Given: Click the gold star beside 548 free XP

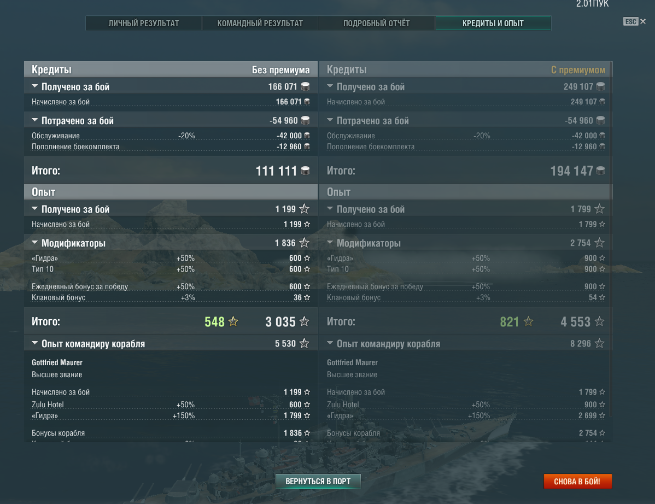Looking at the screenshot, I should pos(233,321).
